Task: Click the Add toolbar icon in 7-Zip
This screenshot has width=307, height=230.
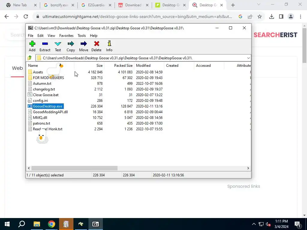Action: 32,46
